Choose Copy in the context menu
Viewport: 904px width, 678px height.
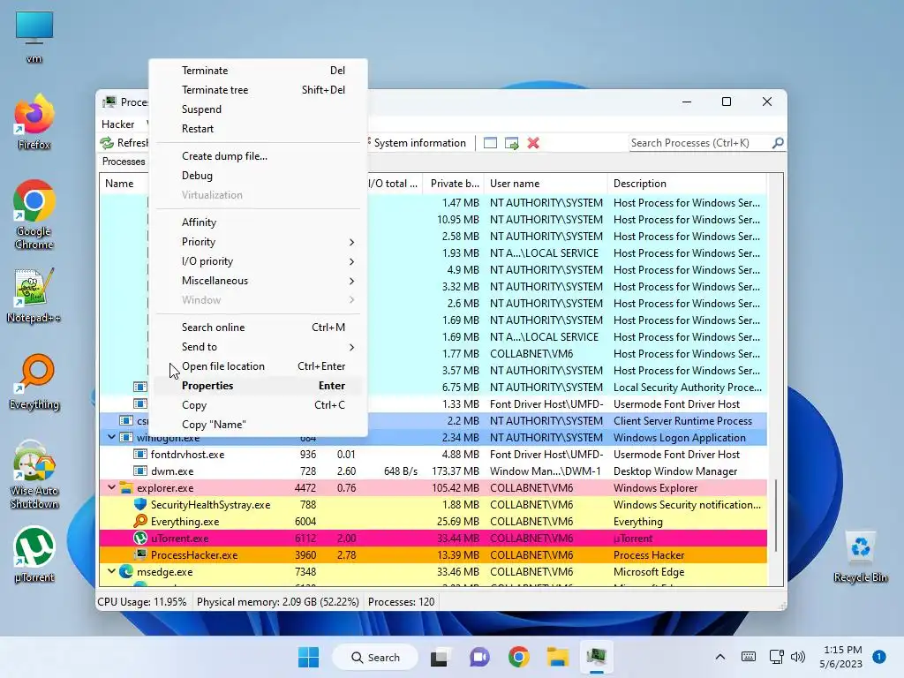[x=258, y=405]
